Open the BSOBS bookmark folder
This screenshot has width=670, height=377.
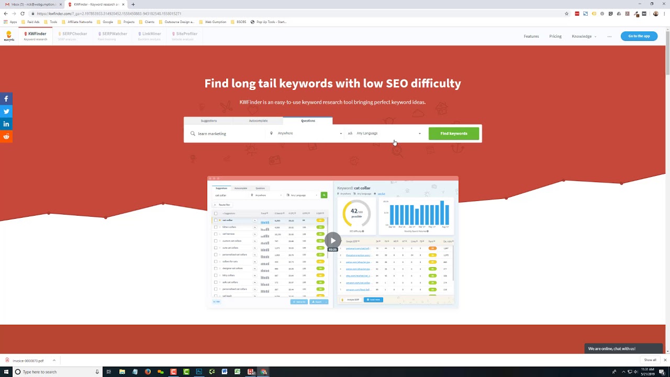pos(238,22)
